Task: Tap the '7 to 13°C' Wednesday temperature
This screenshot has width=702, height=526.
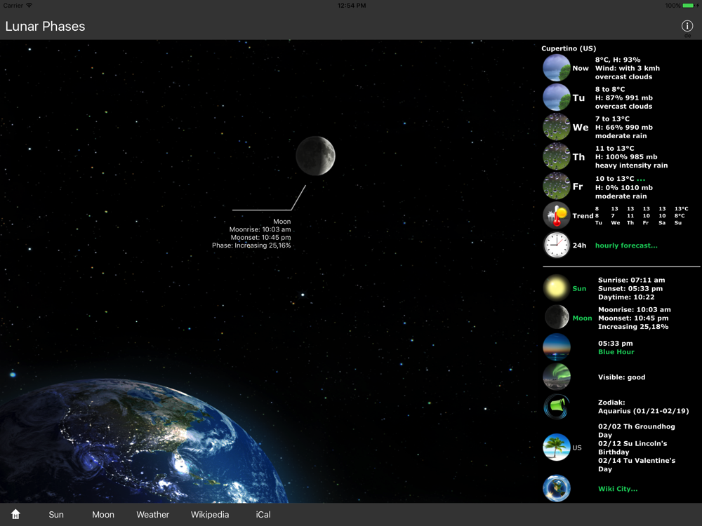Action: pyautogui.click(x=612, y=119)
